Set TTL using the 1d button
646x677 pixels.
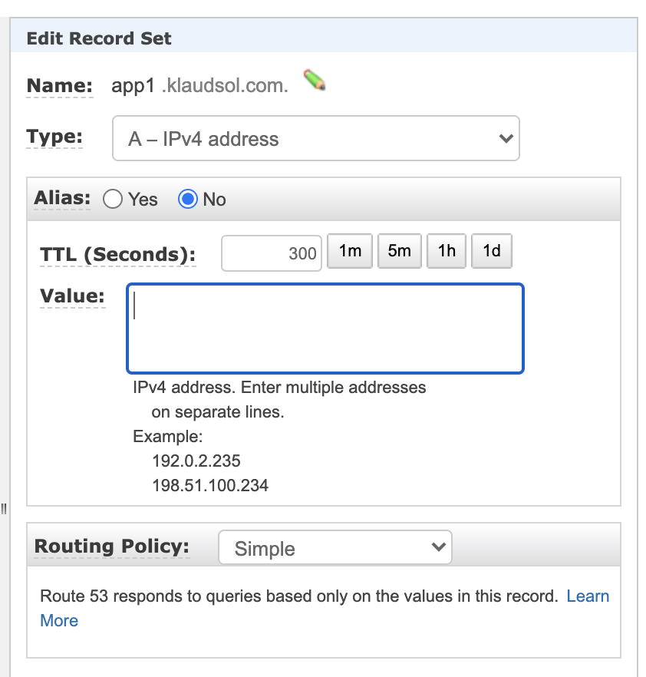click(x=492, y=251)
